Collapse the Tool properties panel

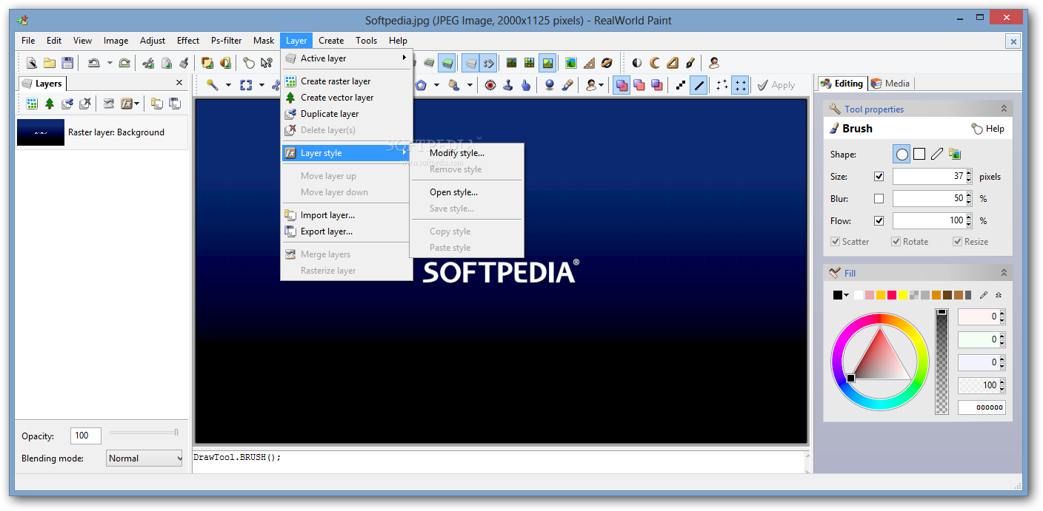(x=1004, y=109)
